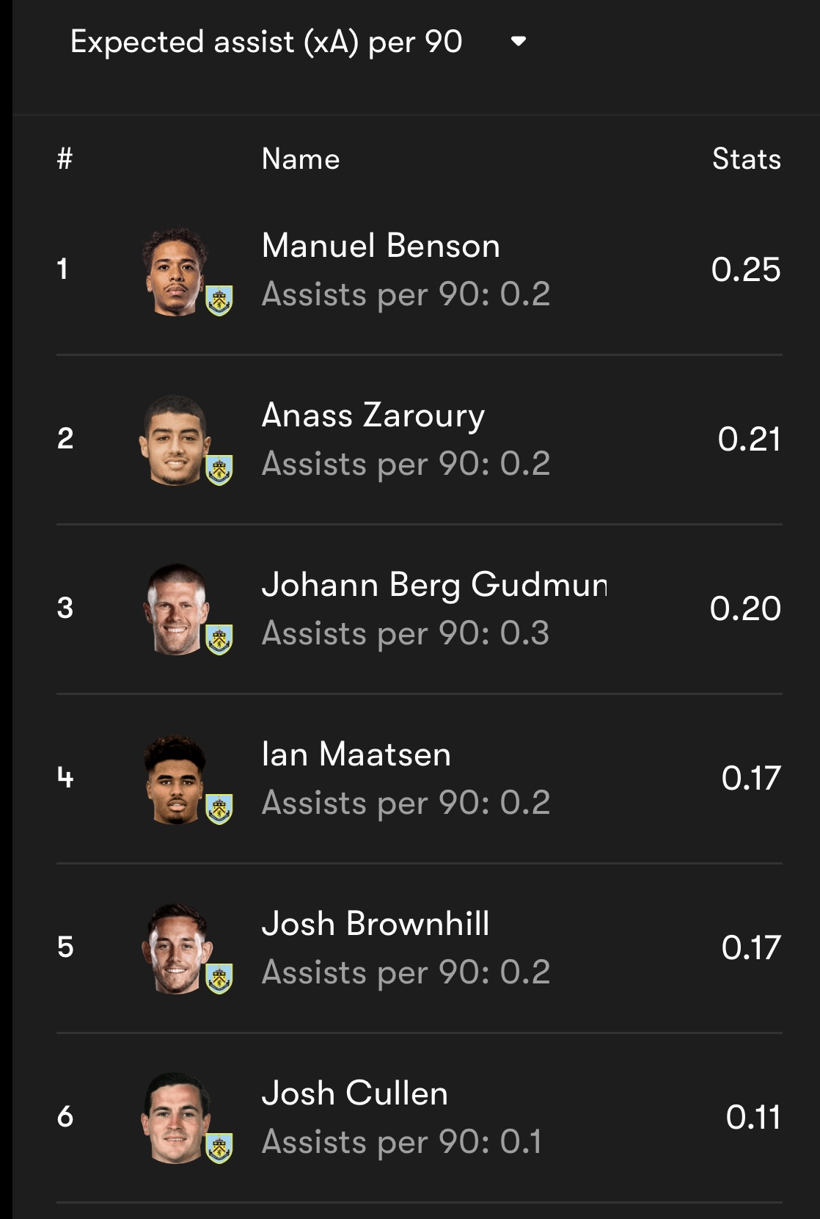Open the Expected assist (xA) per 90 dropdown
The image size is (820, 1219).
pyautogui.click(x=266, y=42)
